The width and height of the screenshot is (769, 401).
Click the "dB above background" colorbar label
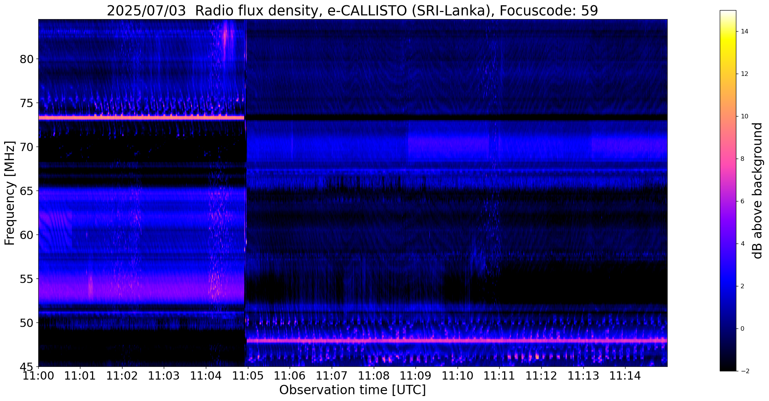(x=758, y=191)
